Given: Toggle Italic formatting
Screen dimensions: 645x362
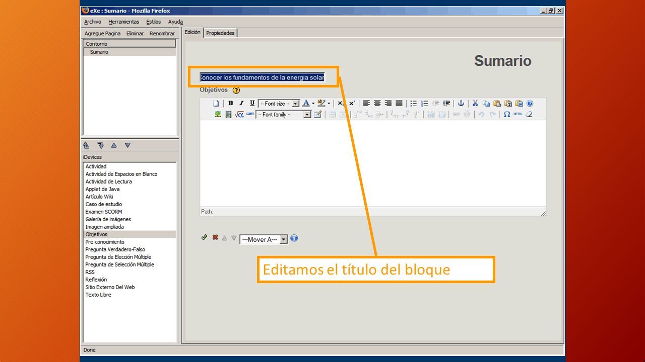Looking at the screenshot, I should 241,104.
